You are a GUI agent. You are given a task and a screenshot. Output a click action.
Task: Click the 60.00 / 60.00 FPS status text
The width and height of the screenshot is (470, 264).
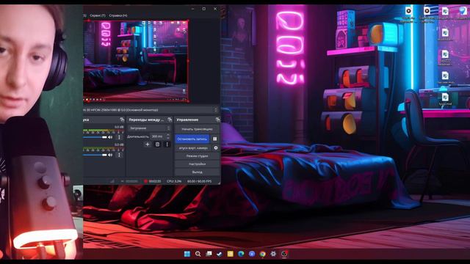(x=199, y=181)
